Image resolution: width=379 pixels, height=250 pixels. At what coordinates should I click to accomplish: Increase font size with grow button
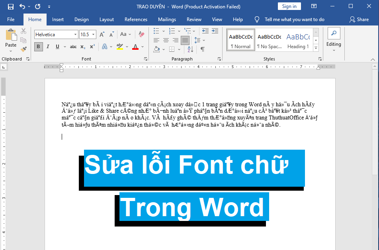[102, 34]
